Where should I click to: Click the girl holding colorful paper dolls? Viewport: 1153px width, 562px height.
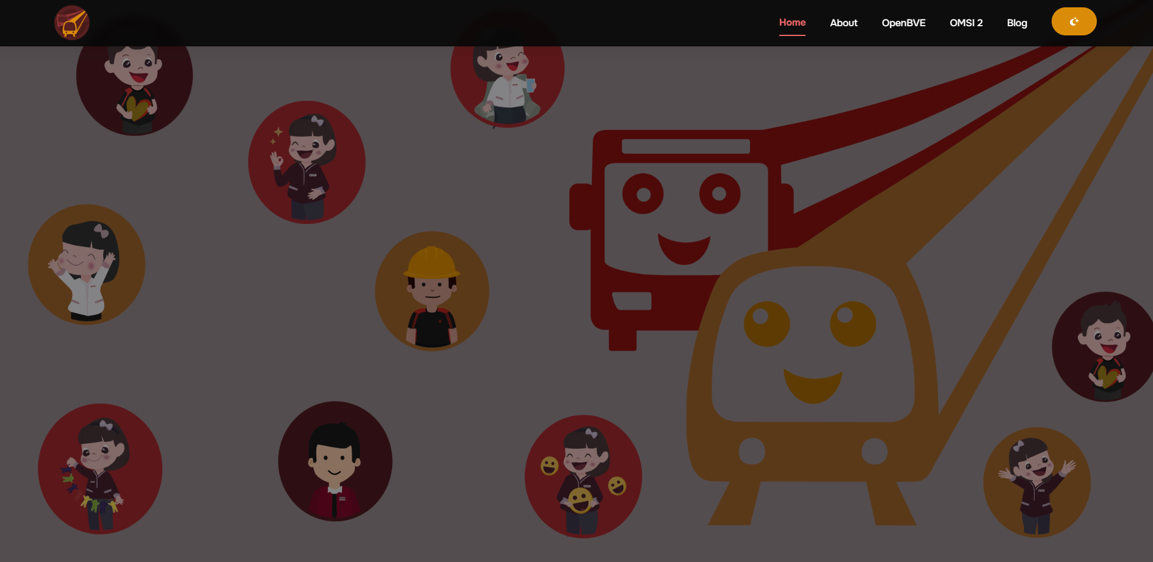pos(100,469)
